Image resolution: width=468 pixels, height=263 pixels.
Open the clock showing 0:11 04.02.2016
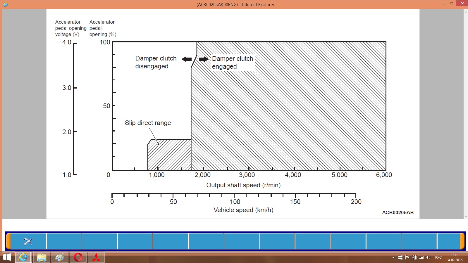[x=455, y=257]
